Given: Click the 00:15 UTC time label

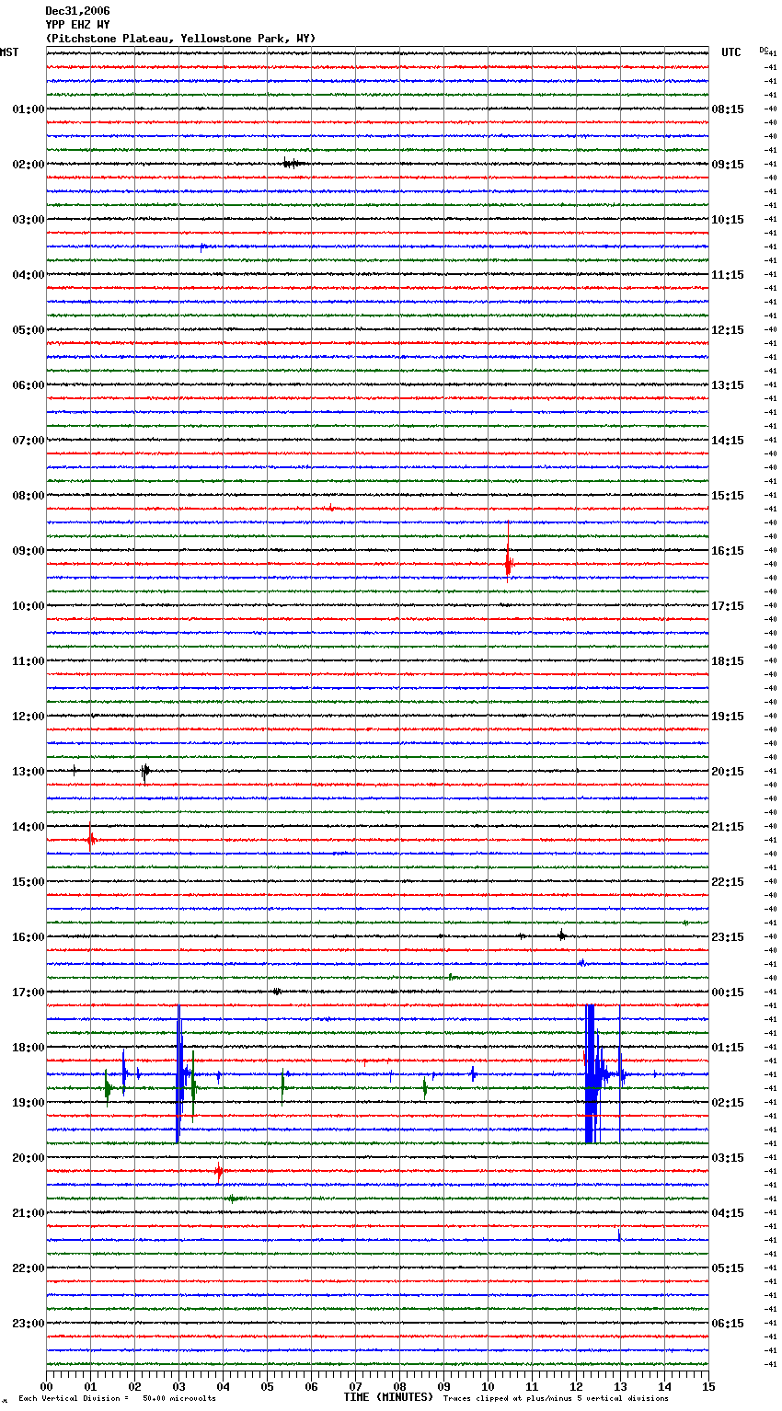Looking at the screenshot, I should pyautogui.click(x=728, y=992).
